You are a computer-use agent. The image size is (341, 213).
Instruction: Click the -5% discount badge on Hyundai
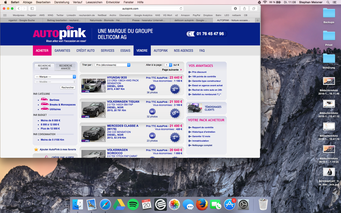175,89
